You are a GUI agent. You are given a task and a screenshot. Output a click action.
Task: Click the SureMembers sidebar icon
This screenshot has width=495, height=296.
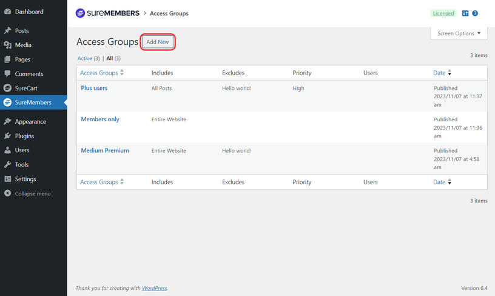point(7,103)
